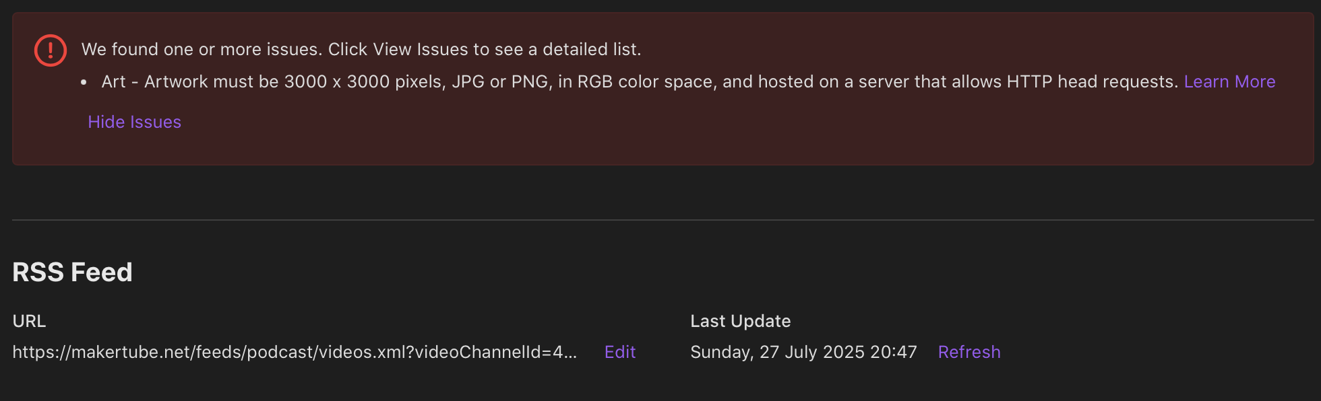Screen dimensions: 1321x401
Task: Click the Last Update label
Action: click(740, 321)
